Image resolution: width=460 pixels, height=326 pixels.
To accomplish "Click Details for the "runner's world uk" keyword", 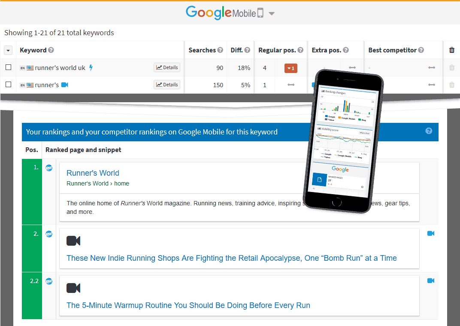I will point(166,67).
